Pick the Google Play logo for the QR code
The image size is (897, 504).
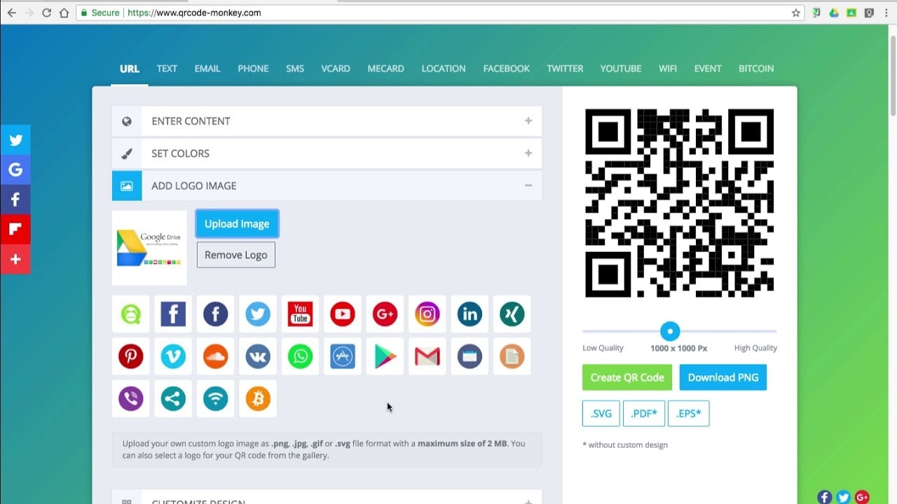pyautogui.click(x=385, y=356)
